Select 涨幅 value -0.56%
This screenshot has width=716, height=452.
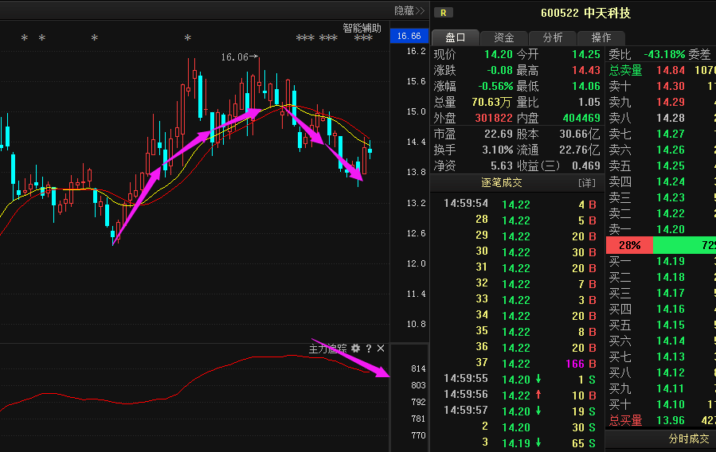pos(495,86)
